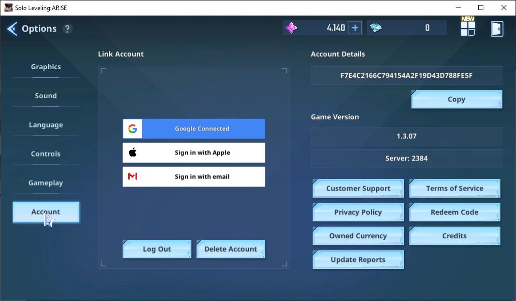Minimize the Solo Leveling:ARISE window
The width and height of the screenshot is (516, 301).
(x=458, y=8)
